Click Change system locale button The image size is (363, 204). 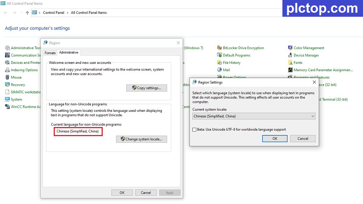click(x=142, y=139)
